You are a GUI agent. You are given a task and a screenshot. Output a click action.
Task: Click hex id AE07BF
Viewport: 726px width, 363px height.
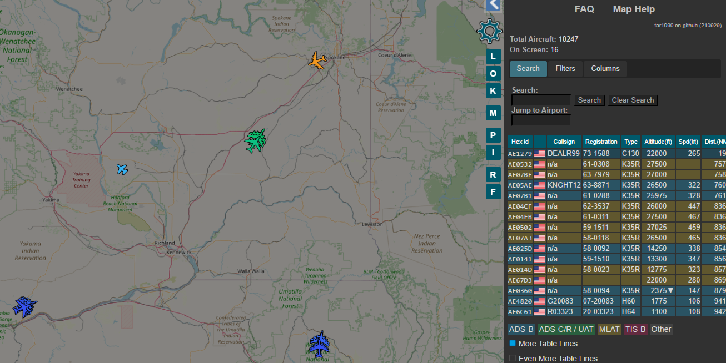tap(520, 175)
